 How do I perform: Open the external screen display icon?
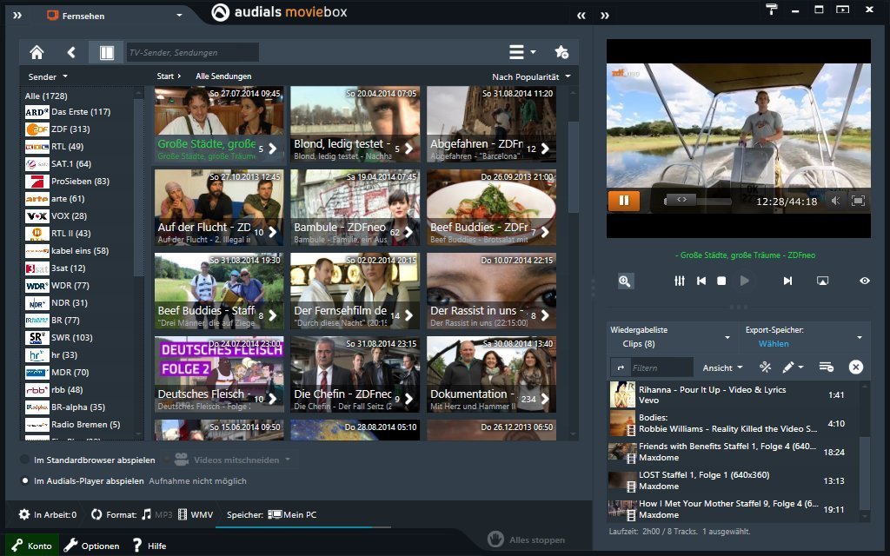coord(822,281)
